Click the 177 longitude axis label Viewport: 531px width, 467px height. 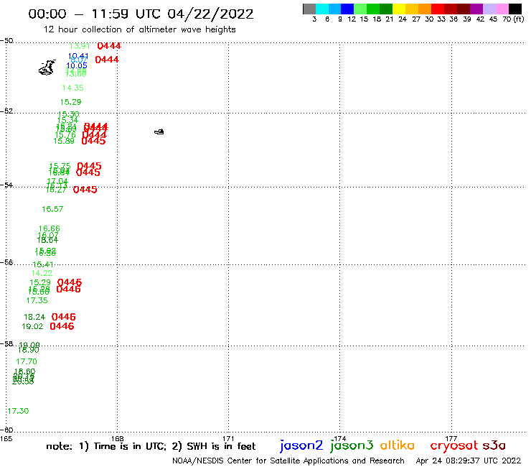click(x=451, y=439)
